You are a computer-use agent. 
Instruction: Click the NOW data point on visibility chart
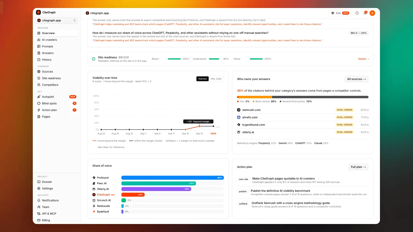213,126
